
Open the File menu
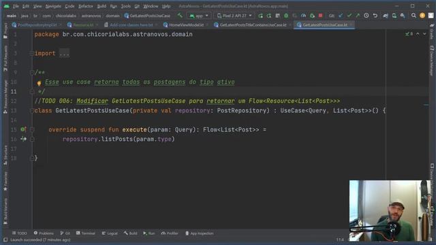pos(16,6)
